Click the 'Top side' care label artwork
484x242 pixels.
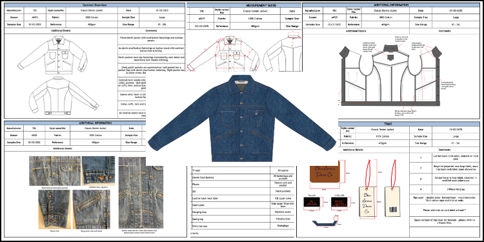click(x=312, y=203)
